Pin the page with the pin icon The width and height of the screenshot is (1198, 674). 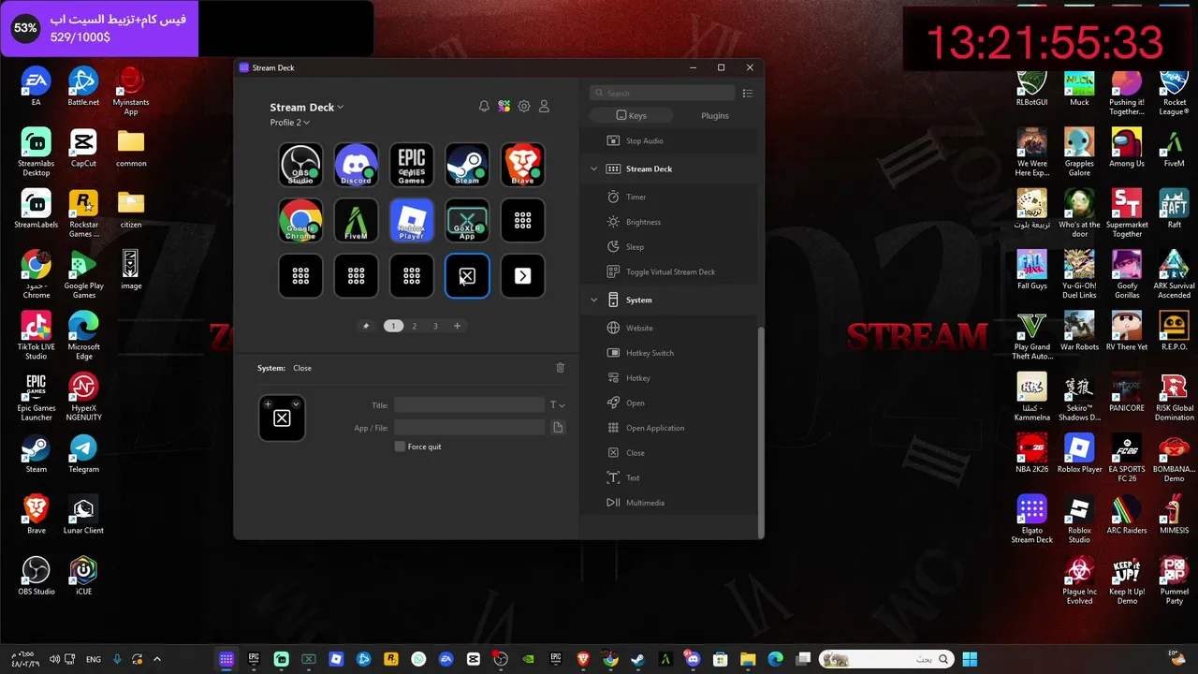click(x=366, y=326)
